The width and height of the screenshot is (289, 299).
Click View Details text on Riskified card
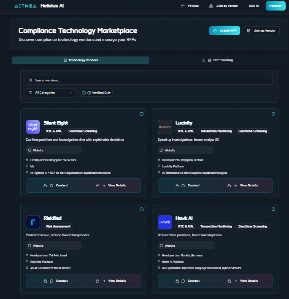pos(117,281)
